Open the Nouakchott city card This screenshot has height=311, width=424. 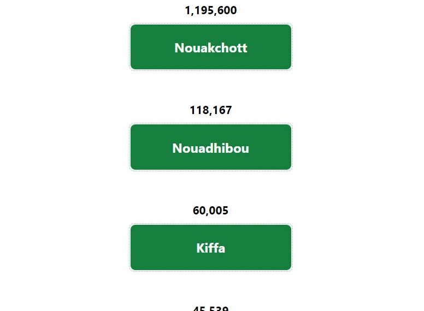pyautogui.click(x=211, y=47)
